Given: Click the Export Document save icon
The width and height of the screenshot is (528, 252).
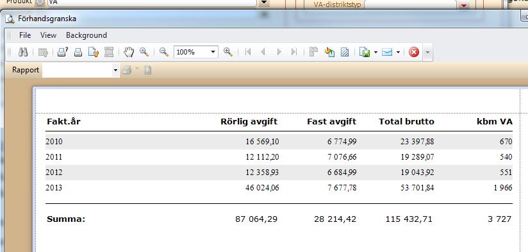Looking at the screenshot, I should [365, 52].
